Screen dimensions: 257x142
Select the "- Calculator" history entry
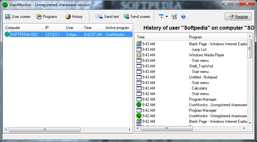(x=199, y=88)
